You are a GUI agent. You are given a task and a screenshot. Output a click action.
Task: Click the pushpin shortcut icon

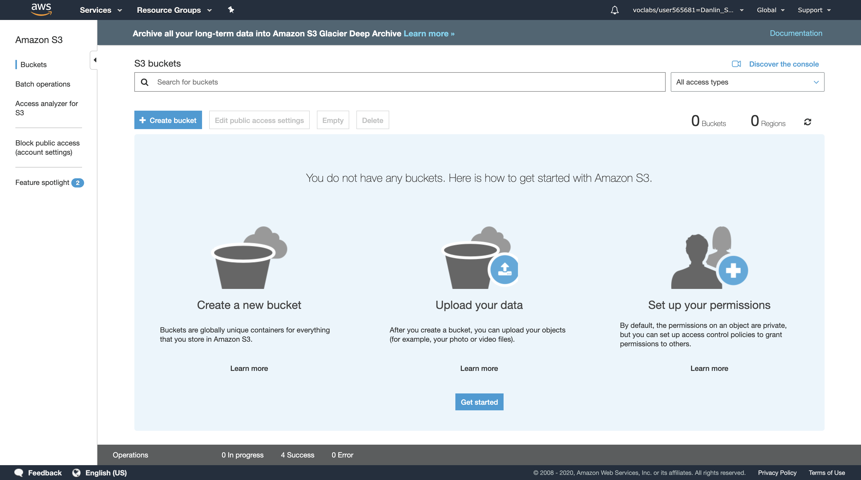click(231, 10)
